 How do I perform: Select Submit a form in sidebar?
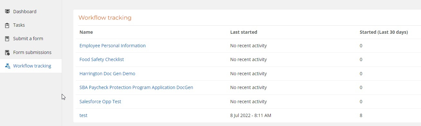point(28,39)
